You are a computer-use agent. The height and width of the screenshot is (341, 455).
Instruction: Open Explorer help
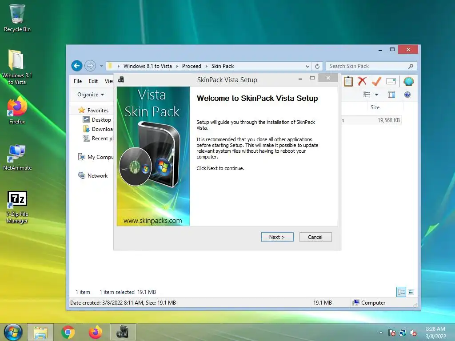407,95
